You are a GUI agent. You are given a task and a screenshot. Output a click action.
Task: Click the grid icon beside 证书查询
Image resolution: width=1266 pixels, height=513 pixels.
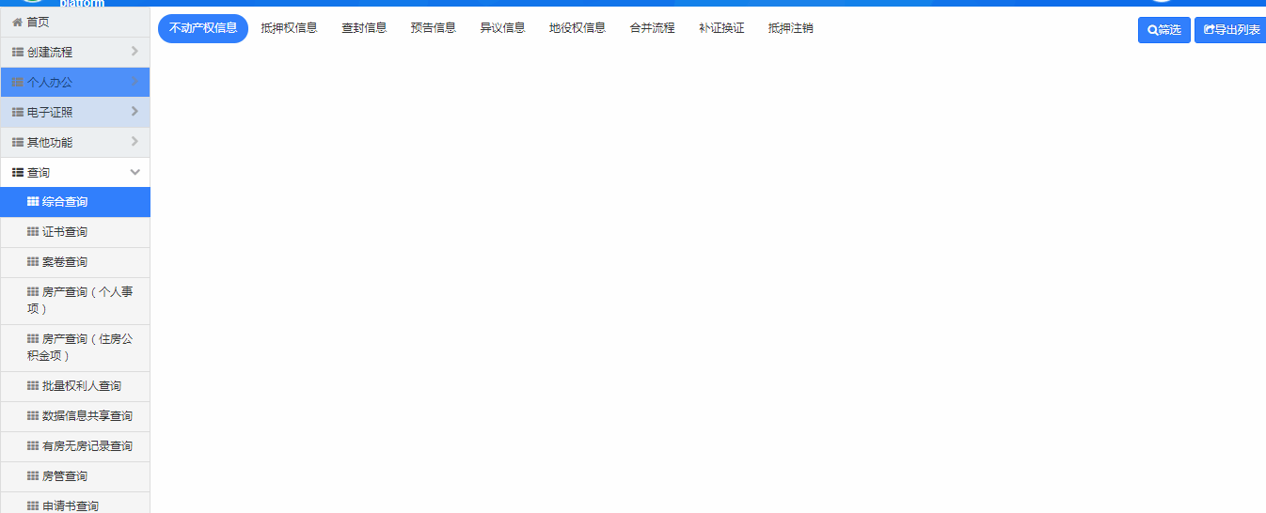pyautogui.click(x=33, y=232)
